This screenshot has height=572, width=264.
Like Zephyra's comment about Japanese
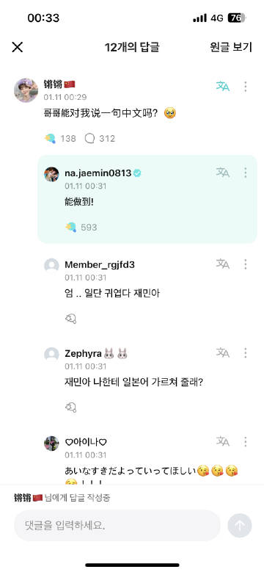pos(70,408)
